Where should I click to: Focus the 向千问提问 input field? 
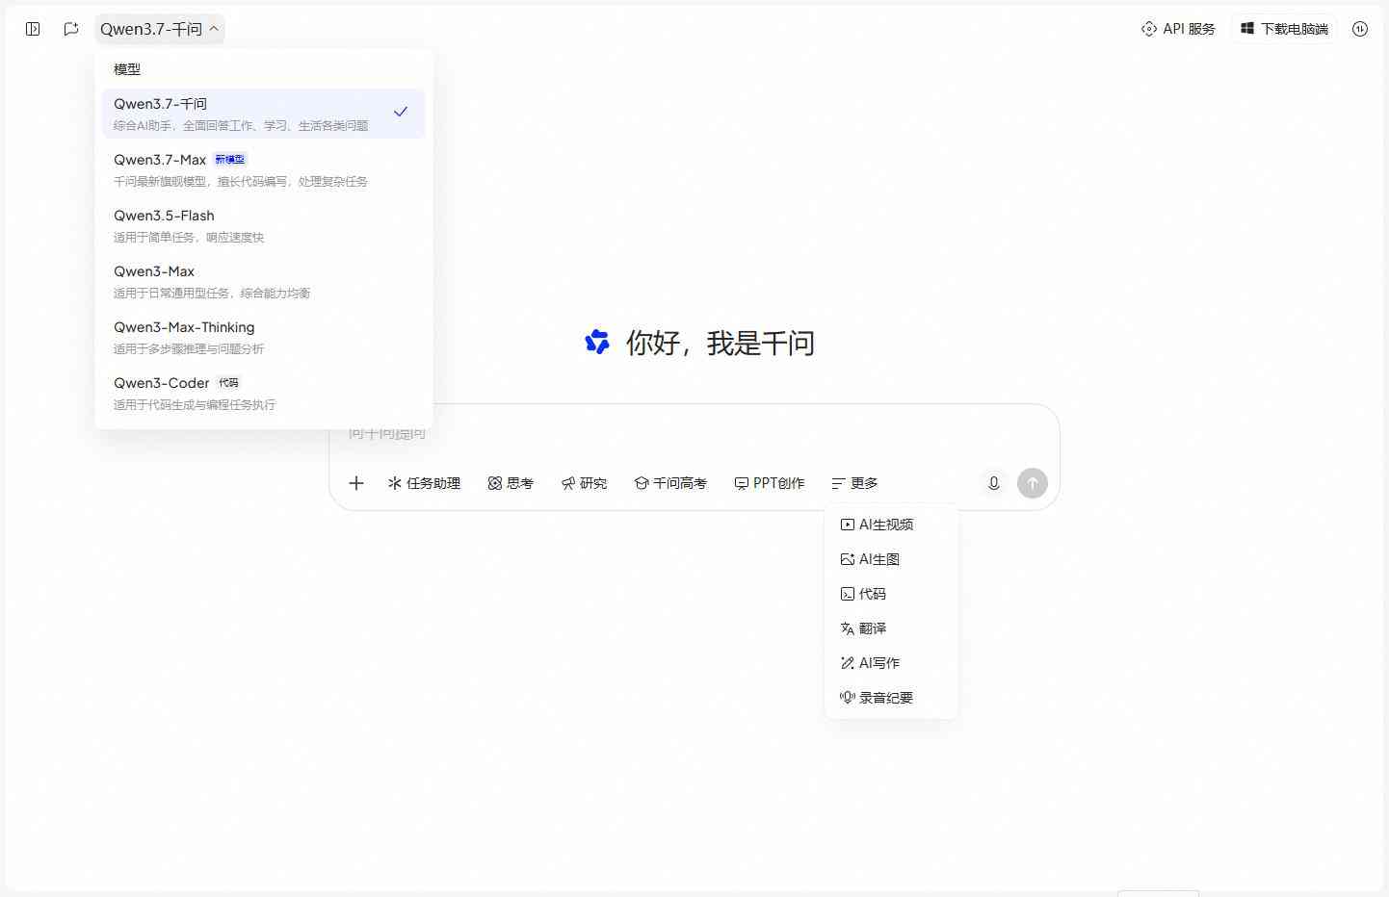click(694, 434)
